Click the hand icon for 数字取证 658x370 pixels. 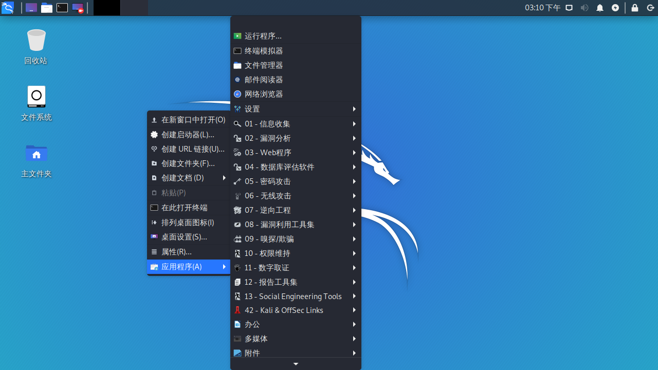237,268
